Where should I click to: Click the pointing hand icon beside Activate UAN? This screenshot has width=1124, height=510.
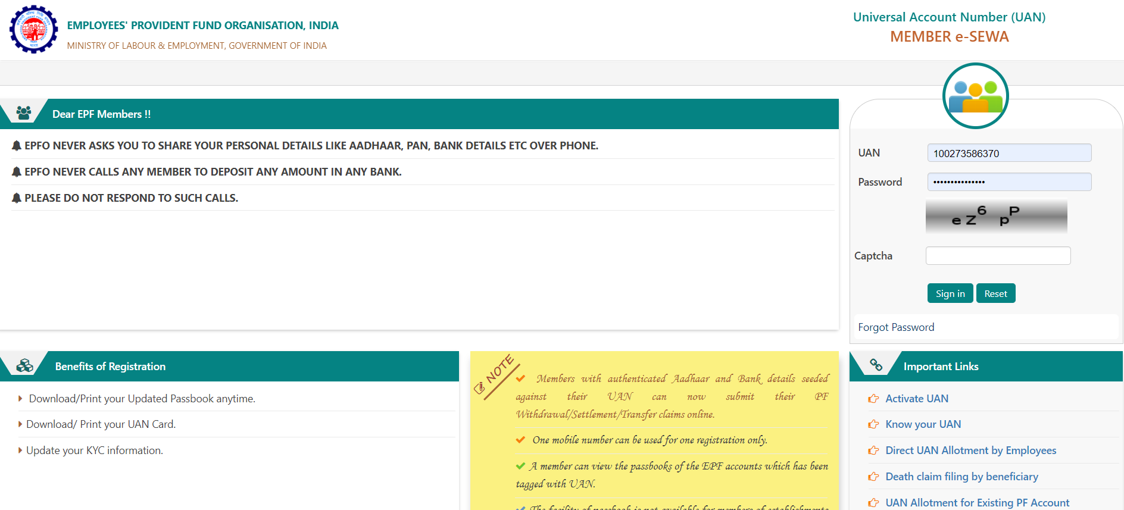[873, 399]
